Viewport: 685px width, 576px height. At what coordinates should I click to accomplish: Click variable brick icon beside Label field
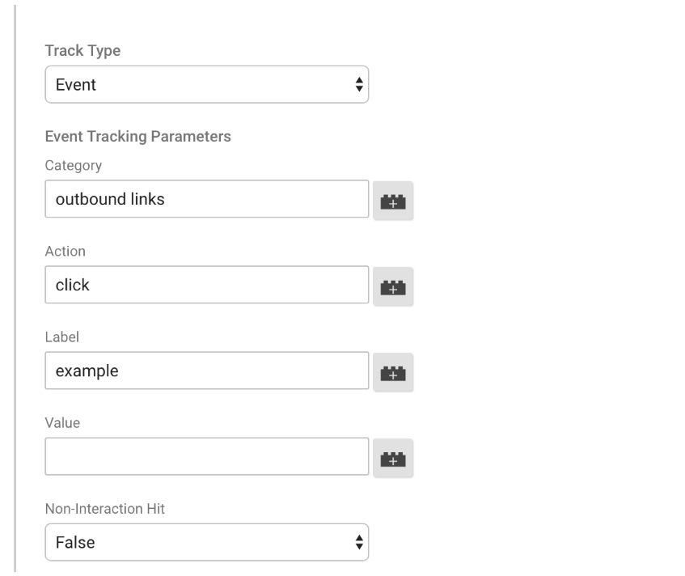(x=393, y=372)
